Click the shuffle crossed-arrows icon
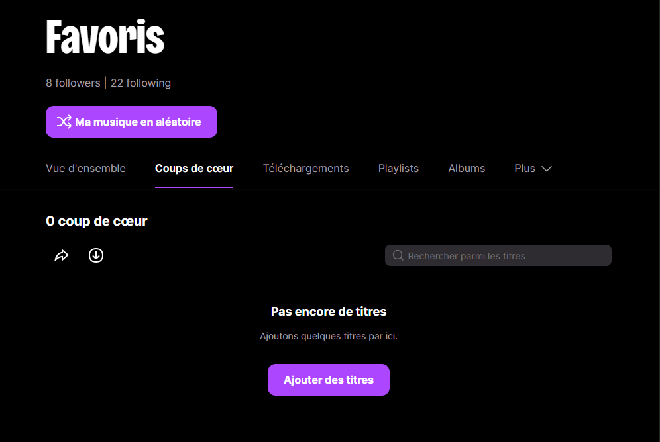Image resolution: width=660 pixels, height=442 pixels. [x=64, y=122]
